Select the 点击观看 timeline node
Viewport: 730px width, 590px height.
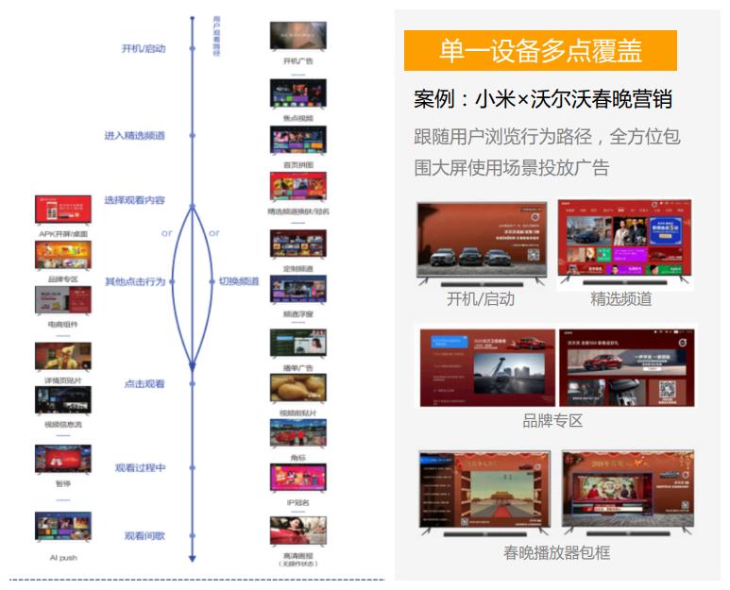(x=193, y=384)
